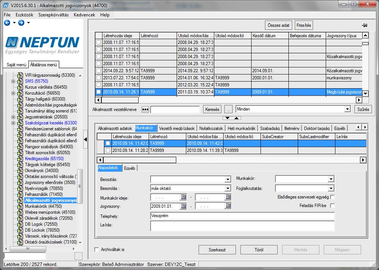Click the Szűrés button

(363, 109)
